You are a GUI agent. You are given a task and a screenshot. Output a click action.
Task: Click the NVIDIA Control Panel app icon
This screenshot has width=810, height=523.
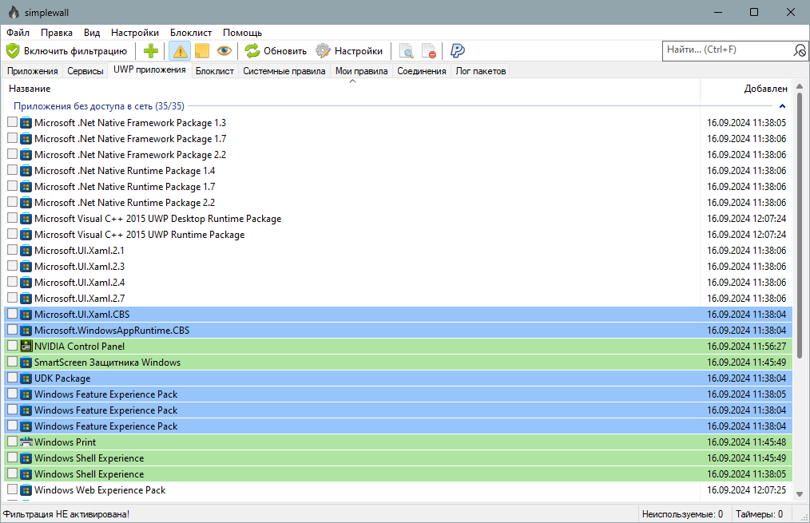coord(26,346)
